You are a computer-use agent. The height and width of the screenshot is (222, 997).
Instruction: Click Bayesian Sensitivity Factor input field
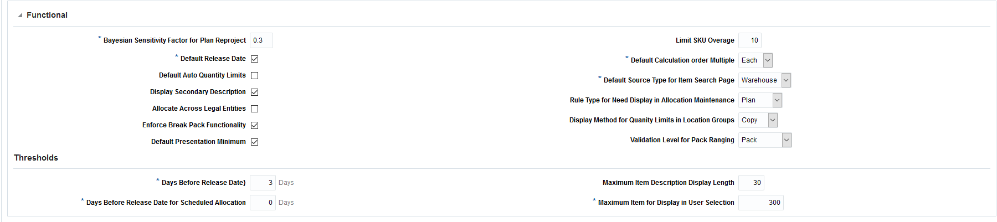[x=261, y=40]
